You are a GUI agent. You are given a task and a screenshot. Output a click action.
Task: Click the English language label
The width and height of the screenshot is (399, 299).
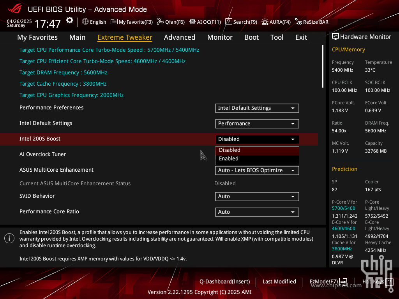(98, 22)
